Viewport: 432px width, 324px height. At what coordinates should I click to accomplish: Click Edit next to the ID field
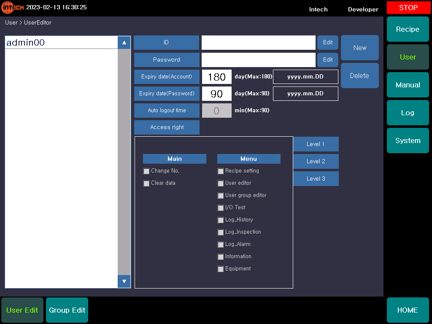click(x=328, y=43)
